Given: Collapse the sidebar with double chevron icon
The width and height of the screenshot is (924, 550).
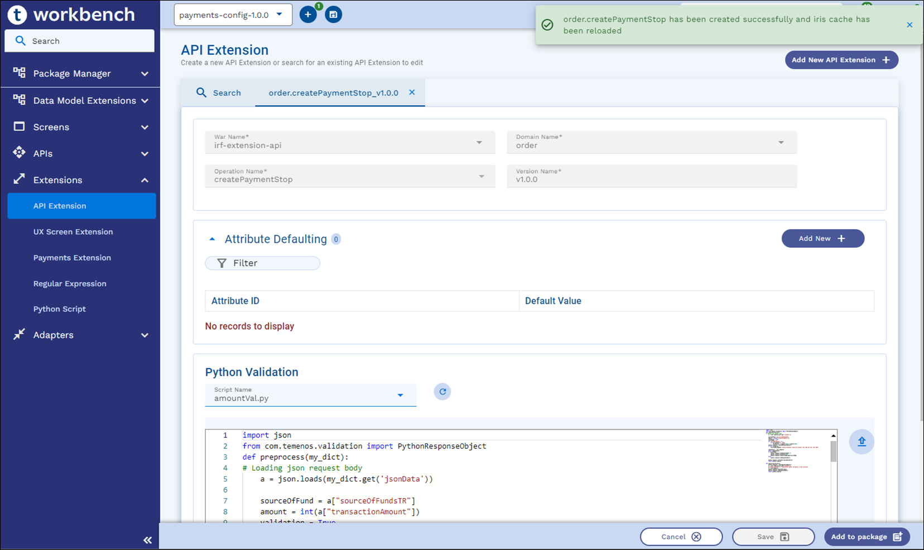Looking at the screenshot, I should click(x=147, y=539).
